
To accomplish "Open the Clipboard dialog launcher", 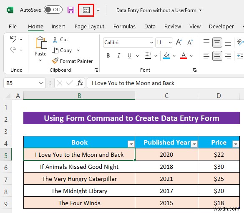I will (96, 70).
